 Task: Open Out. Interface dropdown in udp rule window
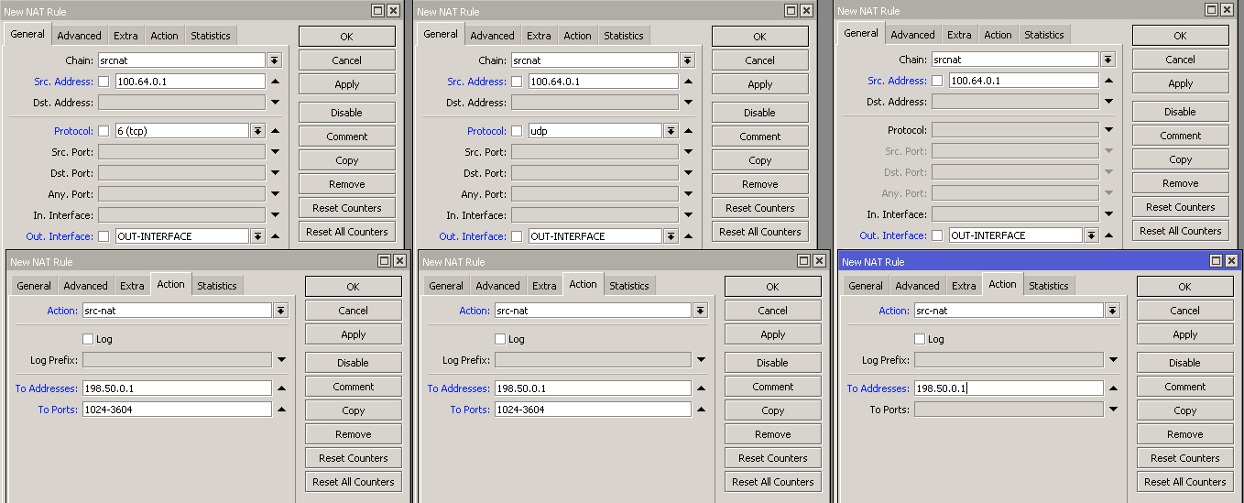(671, 236)
